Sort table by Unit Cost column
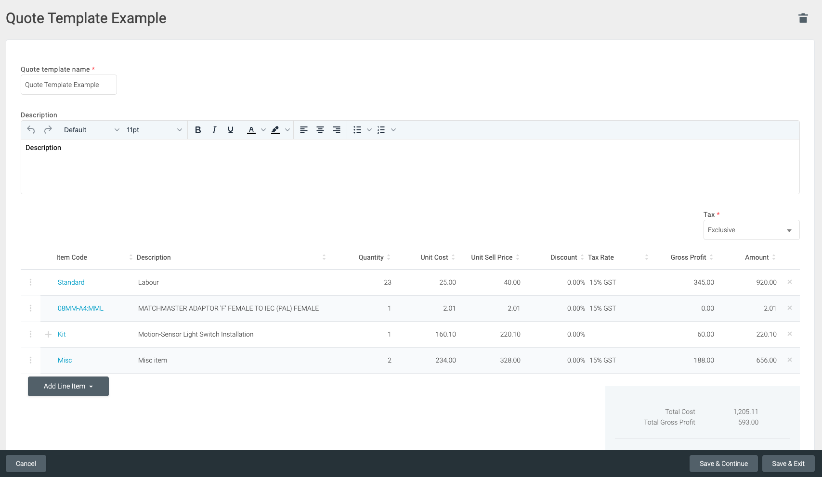The height and width of the screenshot is (477, 822). tap(453, 257)
